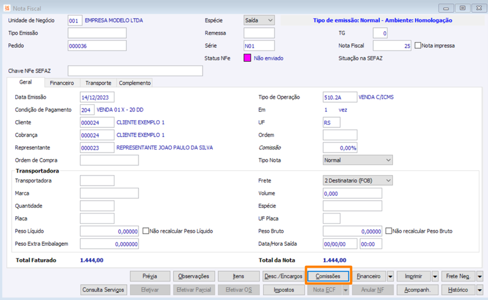This screenshot has width=488, height=300.
Task: Click the Série field showing N01
Action: [259, 46]
